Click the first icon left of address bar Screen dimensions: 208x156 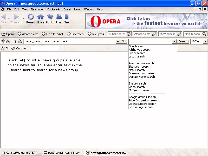click(3, 41)
